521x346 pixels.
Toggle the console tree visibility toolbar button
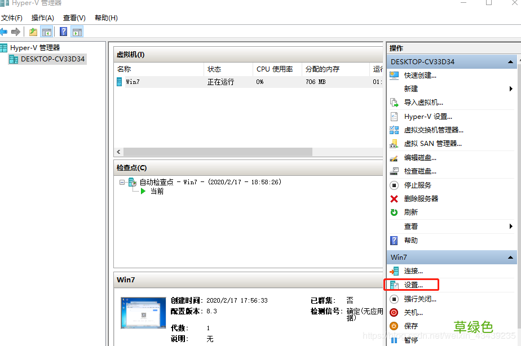[x=47, y=31]
